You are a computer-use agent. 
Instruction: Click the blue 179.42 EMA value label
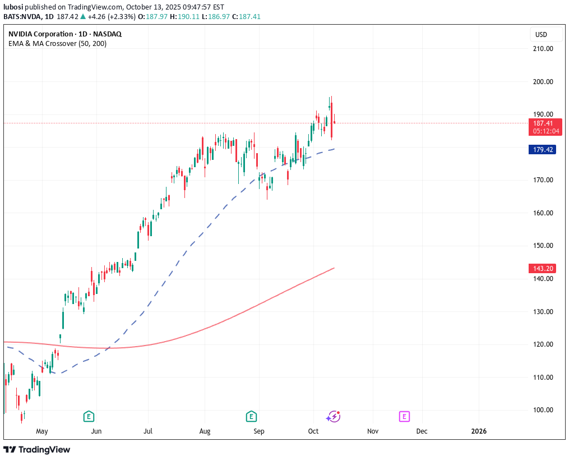coord(542,150)
